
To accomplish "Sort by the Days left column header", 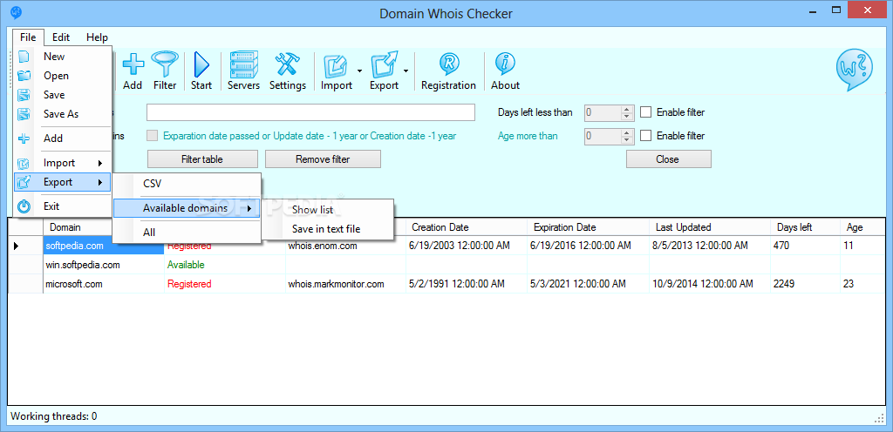I will pyautogui.click(x=805, y=227).
